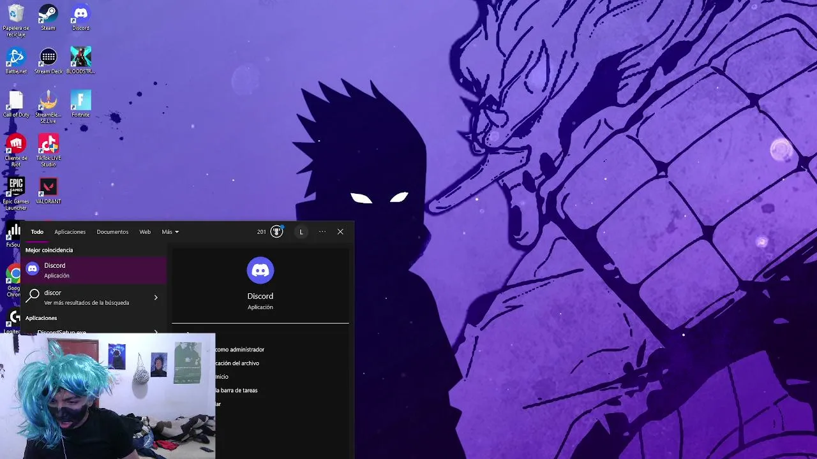Image resolution: width=817 pixels, height=459 pixels.
Task: Click the 'Mejor coincidencia' heading
Action: coord(49,250)
